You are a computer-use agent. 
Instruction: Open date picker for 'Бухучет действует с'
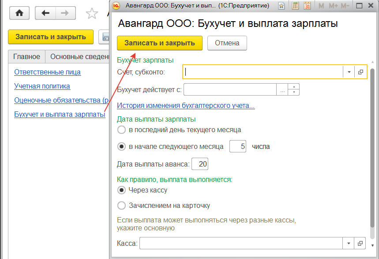pyautogui.click(x=282, y=90)
